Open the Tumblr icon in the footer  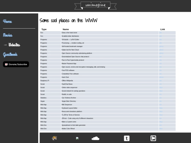pyautogui.click(x=127, y=138)
